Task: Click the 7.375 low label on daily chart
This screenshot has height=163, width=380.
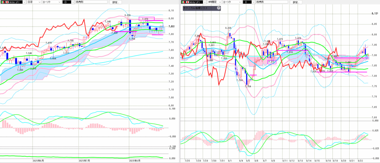Action: coord(33,69)
